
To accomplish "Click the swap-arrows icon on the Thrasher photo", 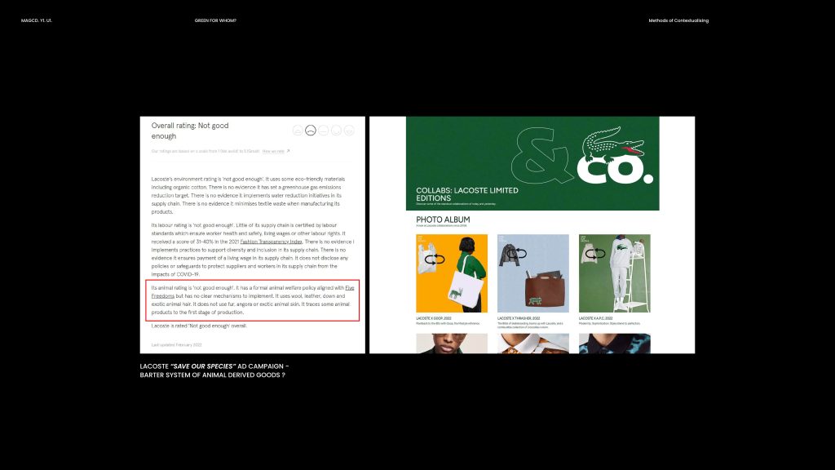I will pos(516,254).
